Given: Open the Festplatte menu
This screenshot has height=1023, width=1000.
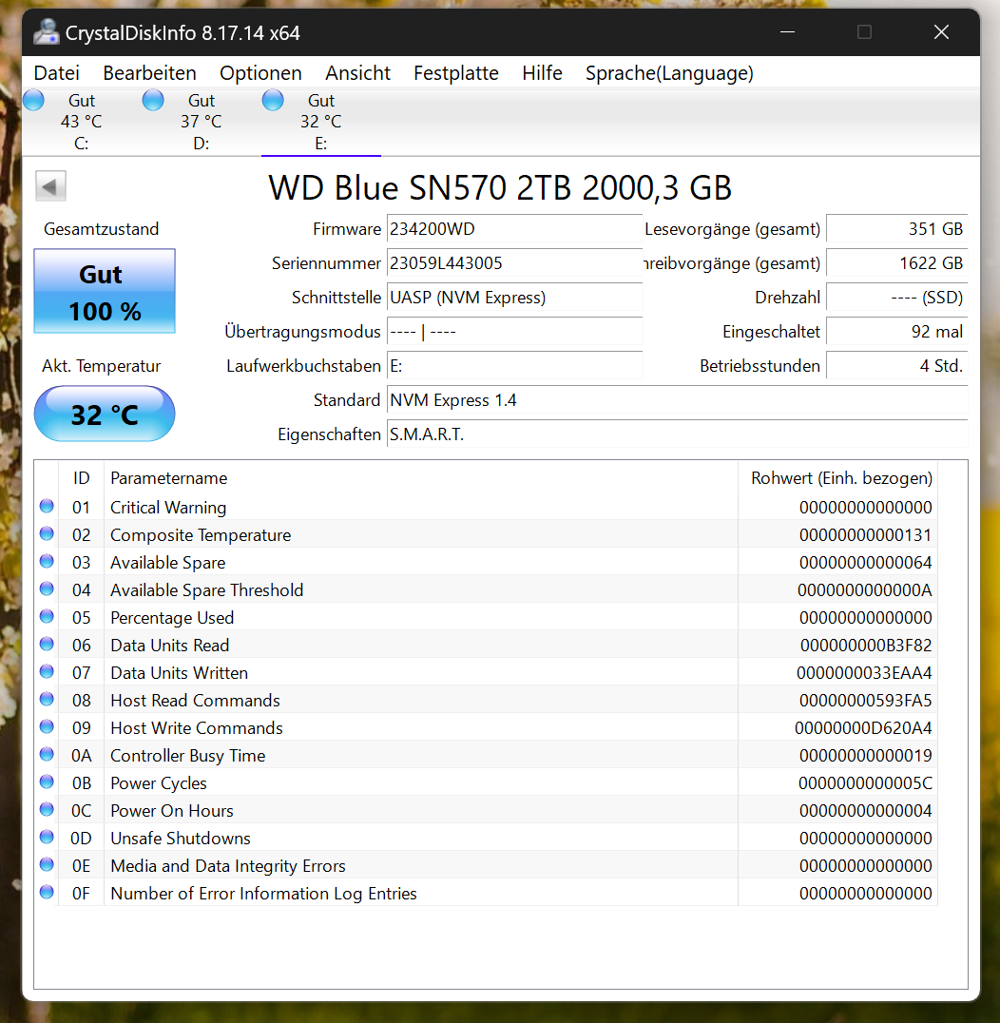Looking at the screenshot, I should pos(456,73).
